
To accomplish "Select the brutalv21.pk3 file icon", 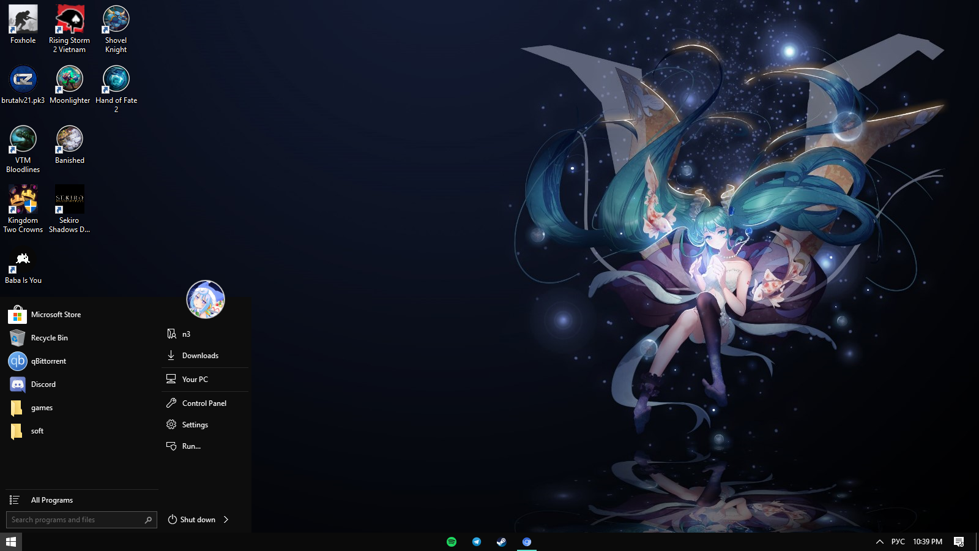I will pos(23,84).
